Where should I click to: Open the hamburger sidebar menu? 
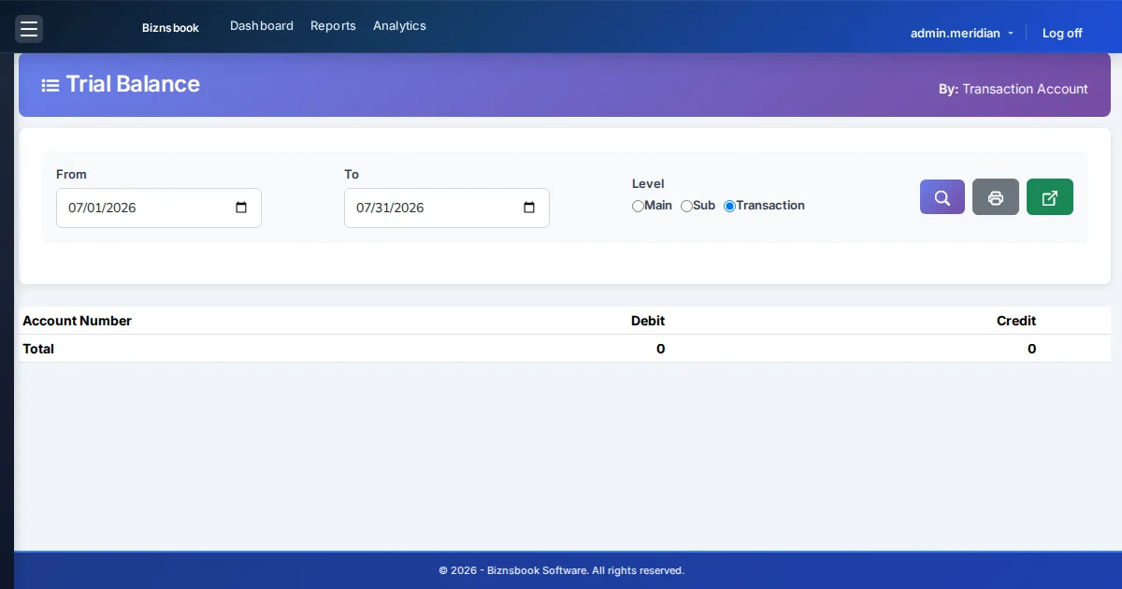pos(29,29)
